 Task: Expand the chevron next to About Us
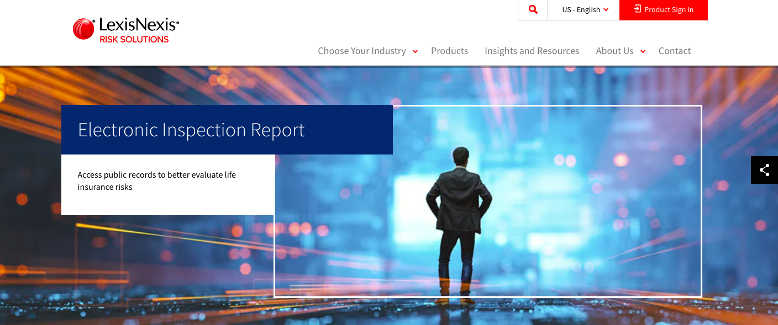[643, 51]
